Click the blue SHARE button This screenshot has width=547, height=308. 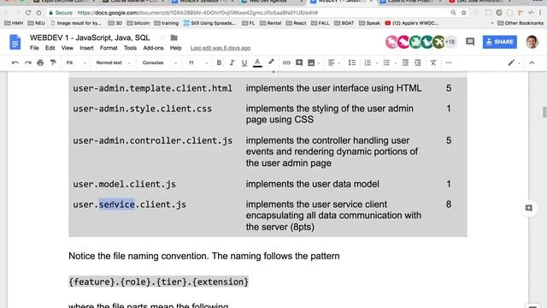click(x=499, y=42)
